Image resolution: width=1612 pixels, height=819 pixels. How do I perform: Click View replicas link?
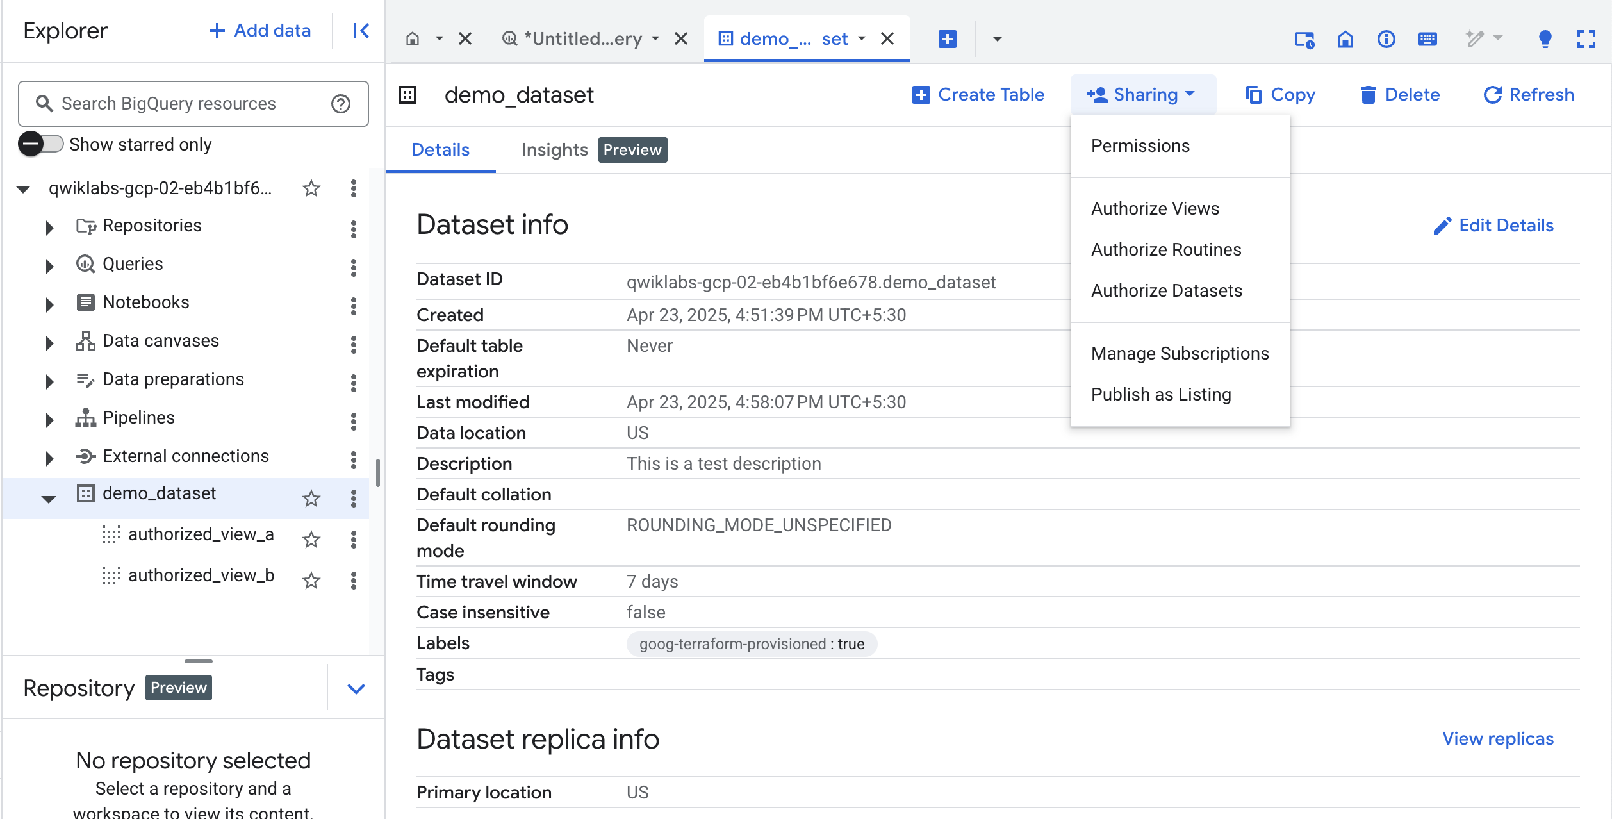1498,739
